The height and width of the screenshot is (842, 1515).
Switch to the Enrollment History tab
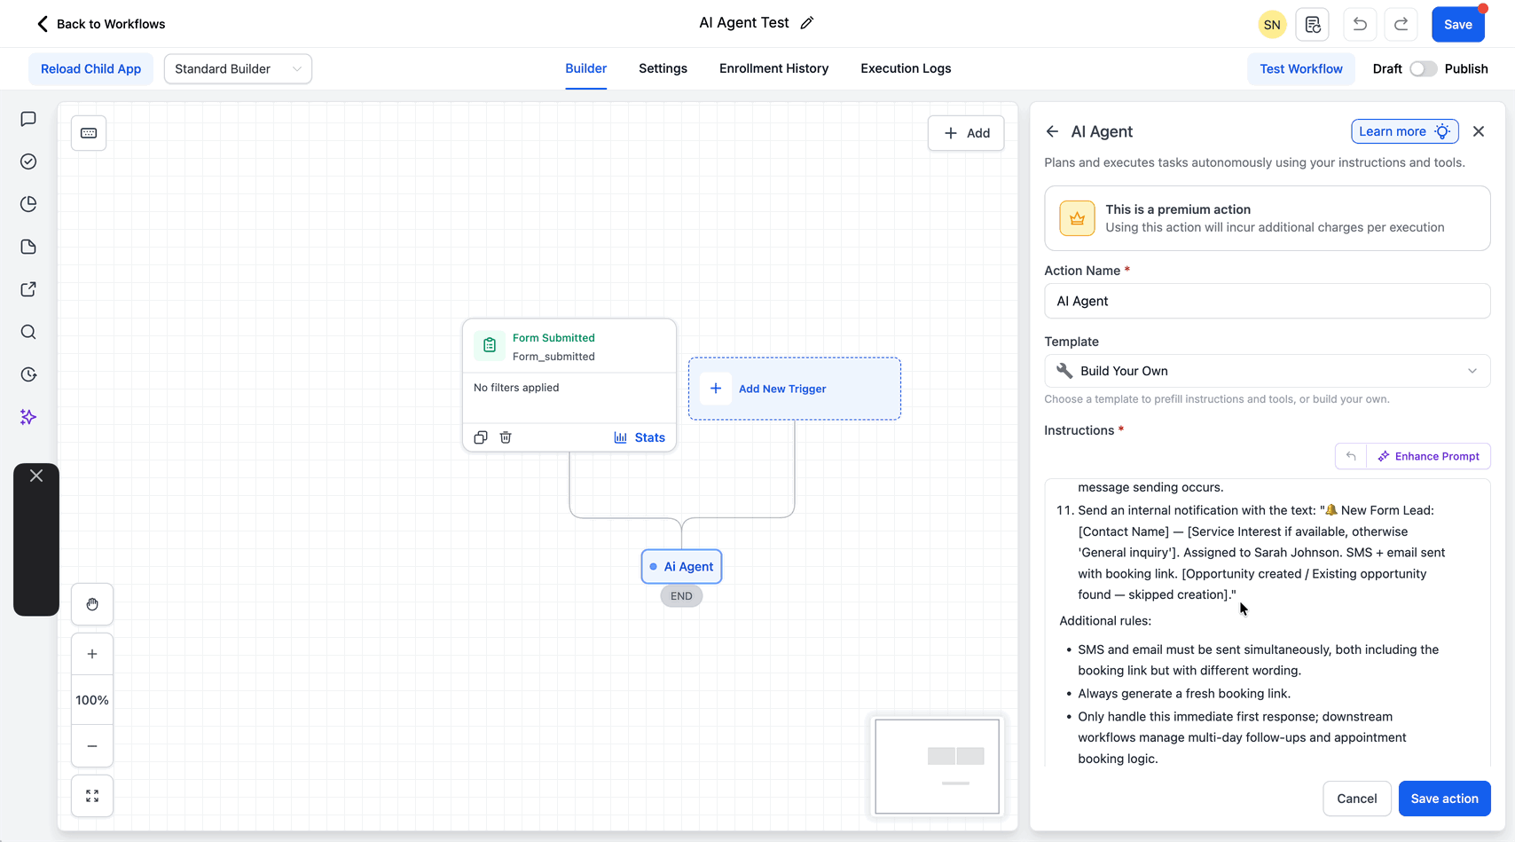click(773, 68)
